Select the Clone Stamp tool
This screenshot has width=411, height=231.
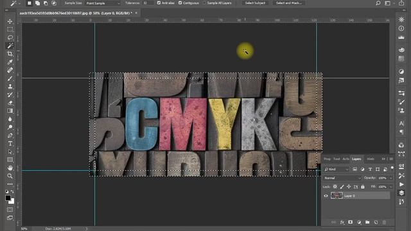[x=10, y=87]
